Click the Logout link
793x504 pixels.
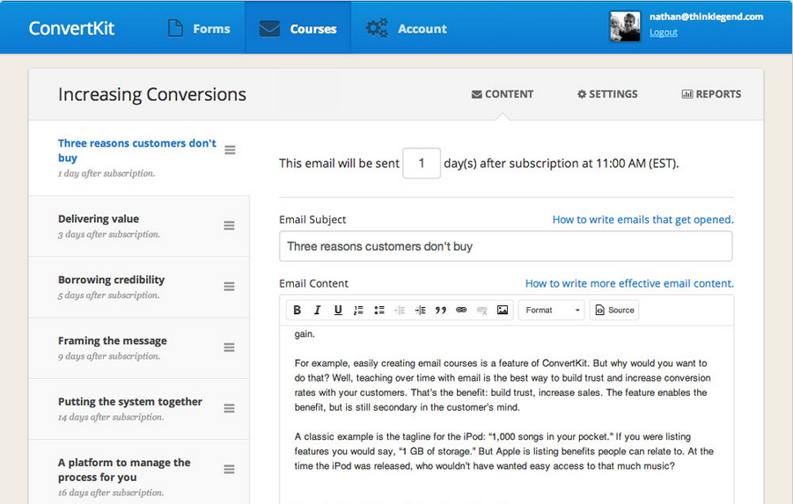(x=663, y=33)
